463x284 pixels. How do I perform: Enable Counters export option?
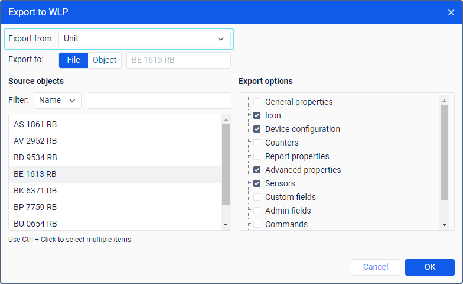[257, 143]
